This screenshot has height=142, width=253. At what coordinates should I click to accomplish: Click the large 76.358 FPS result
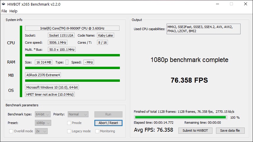189,80
